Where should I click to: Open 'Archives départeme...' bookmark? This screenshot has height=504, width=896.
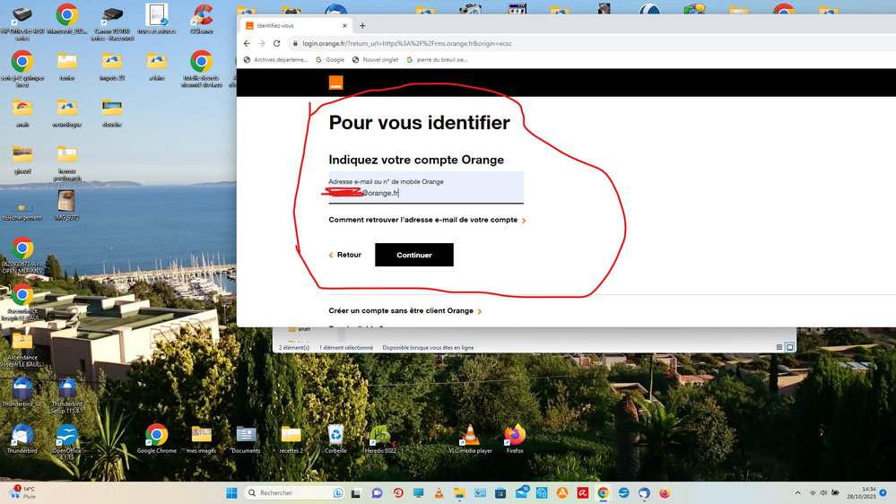276,60
